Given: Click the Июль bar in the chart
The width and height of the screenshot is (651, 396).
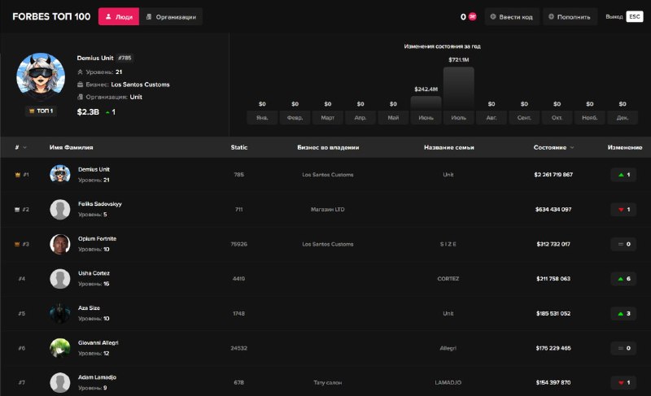Looking at the screenshot, I should coord(459,89).
